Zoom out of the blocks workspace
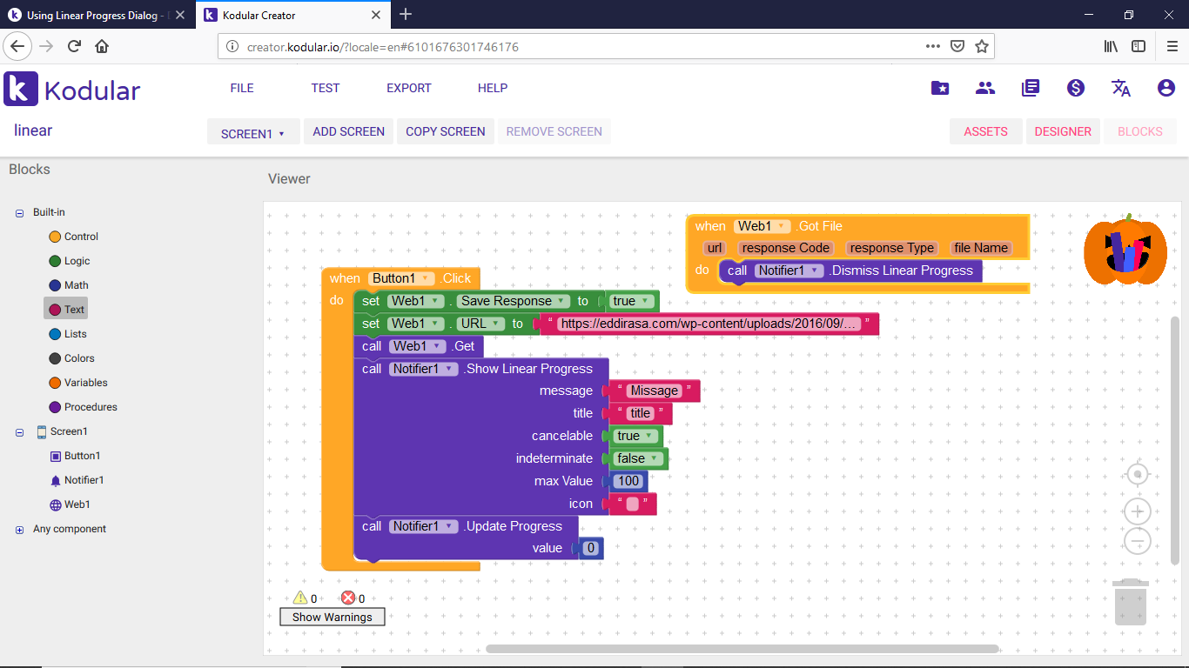The width and height of the screenshot is (1189, 668). [1138, 541]
